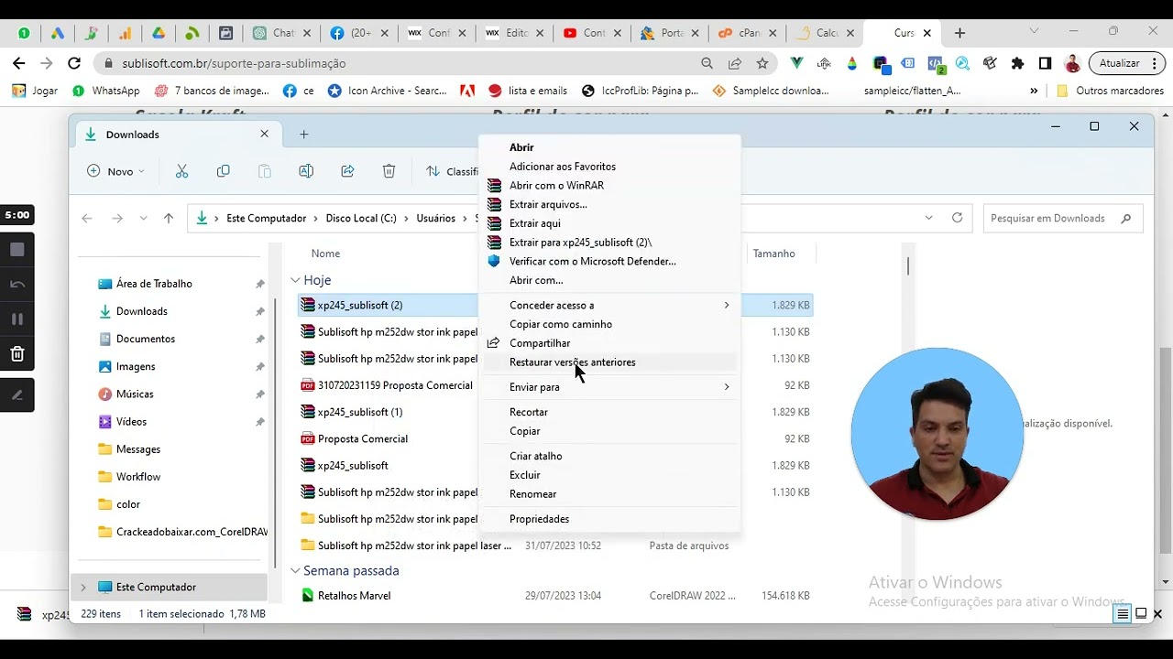Viewport: 1173px width, 659px height.
Task: Open a new Explorer tab with plus
Action: [x=303, y=135]
